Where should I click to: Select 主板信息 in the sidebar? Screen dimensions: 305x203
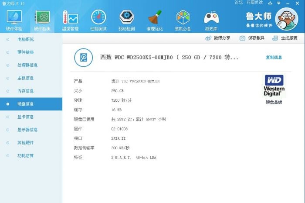click(31, 78)
